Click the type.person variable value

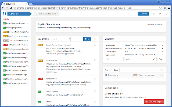tap(141, 55)
